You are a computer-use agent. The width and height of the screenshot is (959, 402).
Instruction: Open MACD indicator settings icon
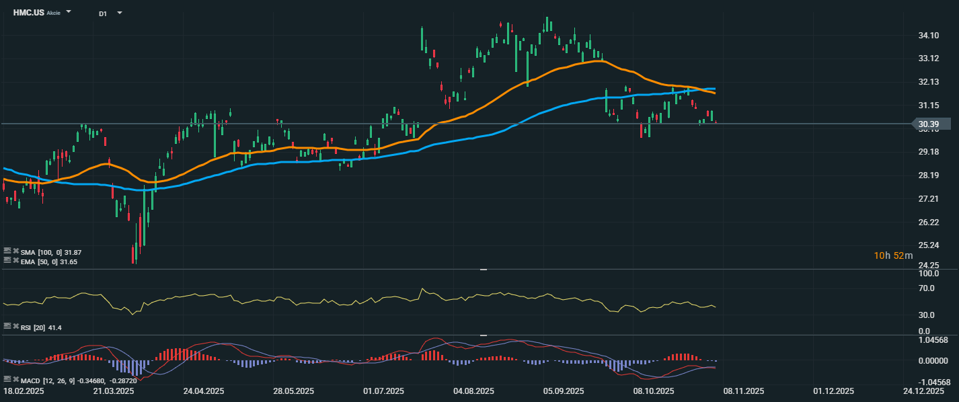tap(7, 380)
